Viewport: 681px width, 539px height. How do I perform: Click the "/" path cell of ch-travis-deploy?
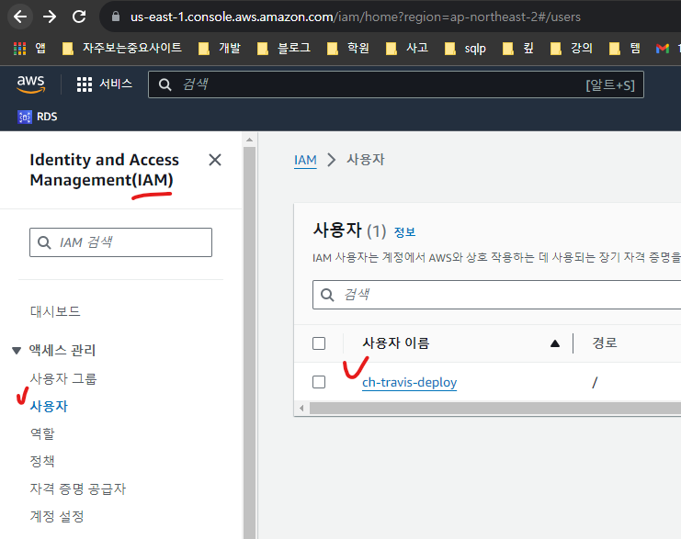(595, 382)
